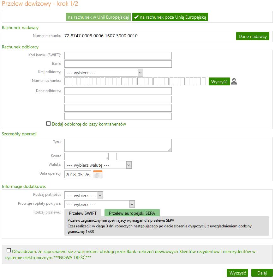
Task: Click into the 'Tytuł' text area
Action: (118, 145)
